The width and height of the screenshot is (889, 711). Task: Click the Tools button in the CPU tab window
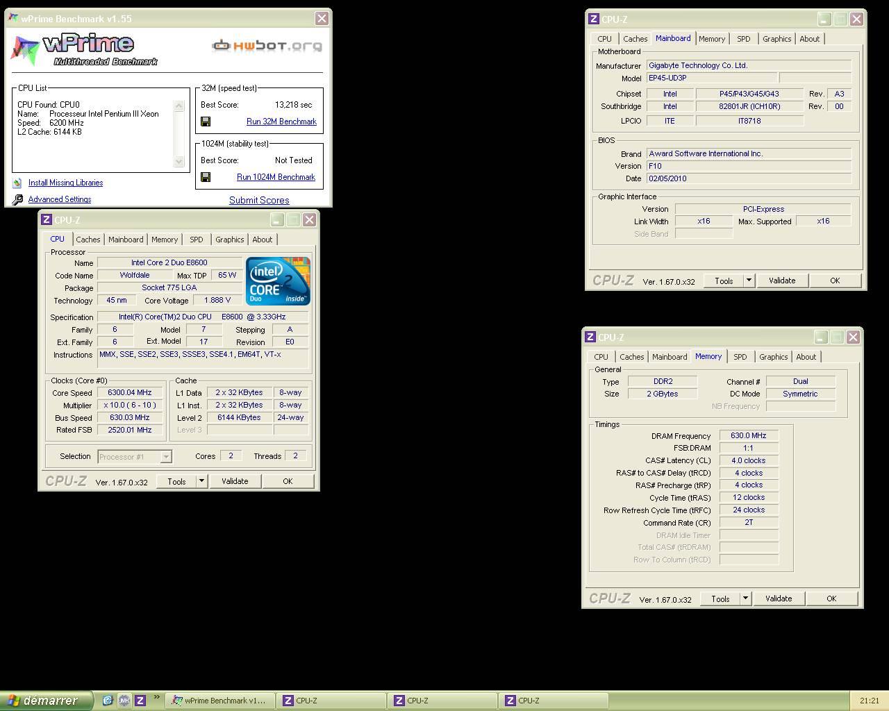pyautogui.click(x=176, y=481)
